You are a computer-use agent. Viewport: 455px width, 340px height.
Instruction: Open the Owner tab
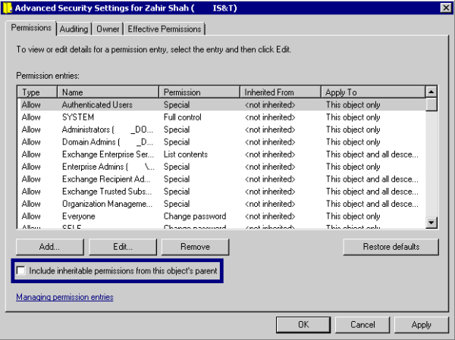pos(107,29)
